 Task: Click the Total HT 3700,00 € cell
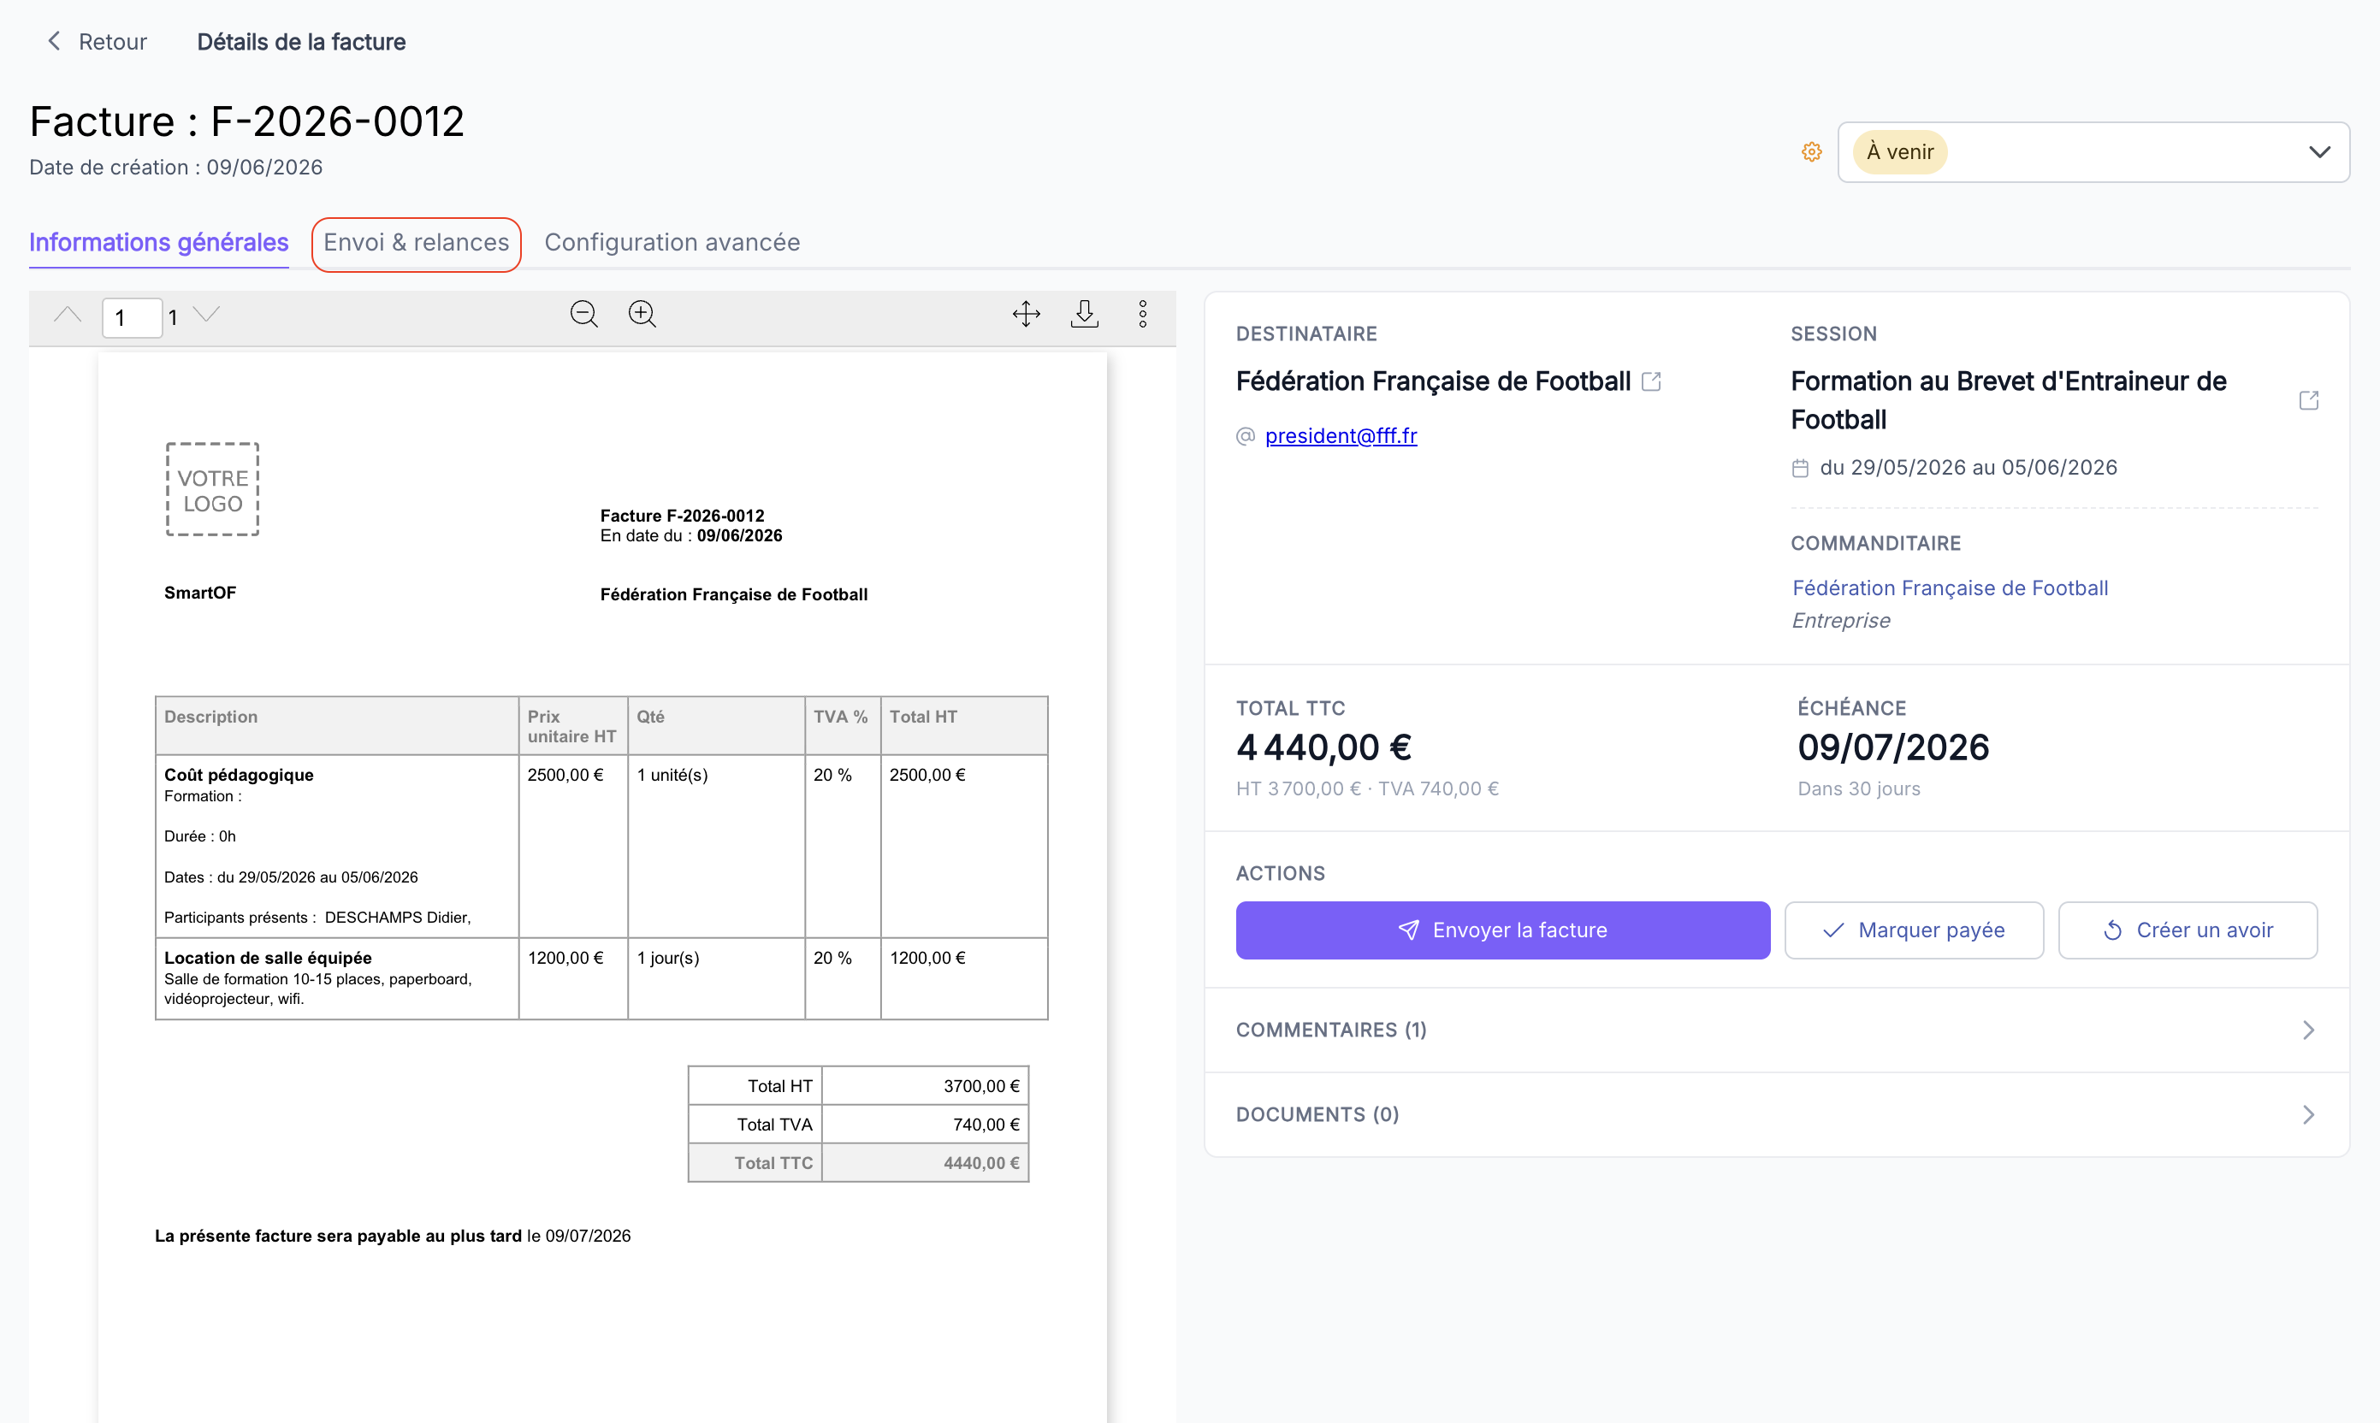click(925, 1085)
